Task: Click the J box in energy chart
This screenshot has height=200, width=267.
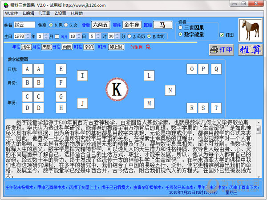Action: [x=82, y=103]
